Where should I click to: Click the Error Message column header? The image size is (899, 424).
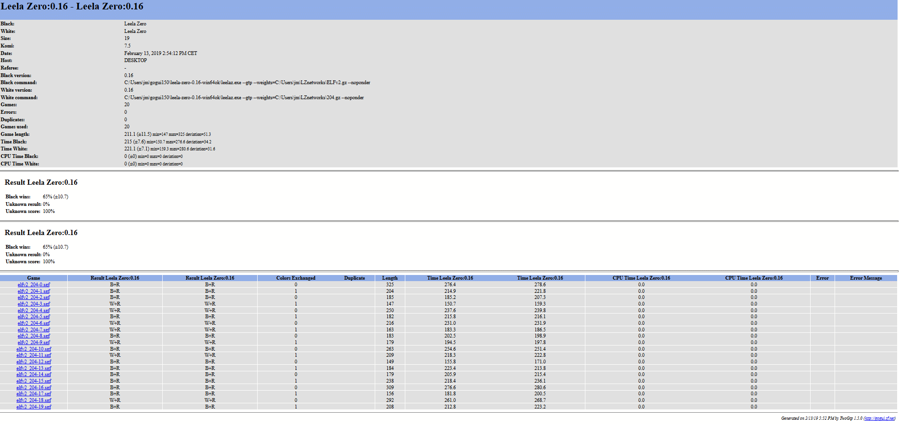click(867, 278)
